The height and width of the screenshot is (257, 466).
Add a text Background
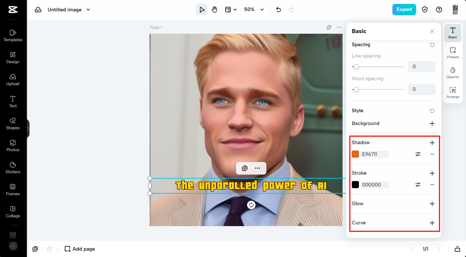[x=432, y=124]
